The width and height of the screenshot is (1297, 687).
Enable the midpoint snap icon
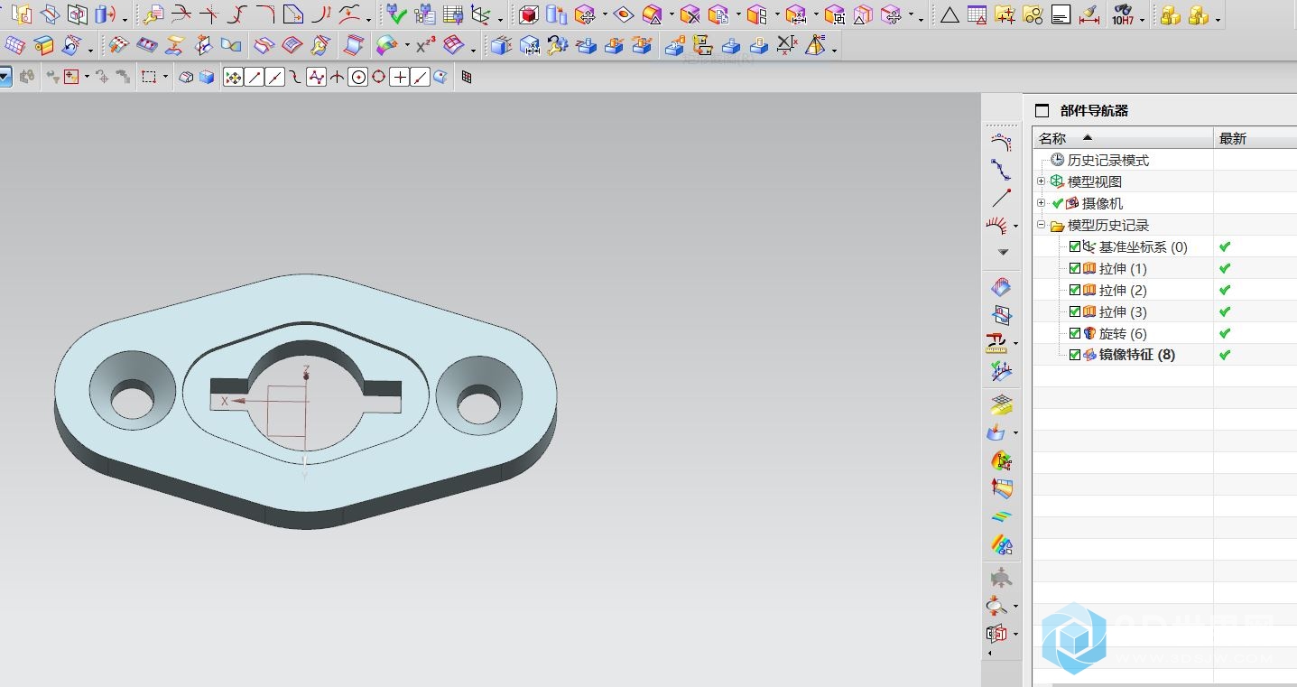coord(275,78)
